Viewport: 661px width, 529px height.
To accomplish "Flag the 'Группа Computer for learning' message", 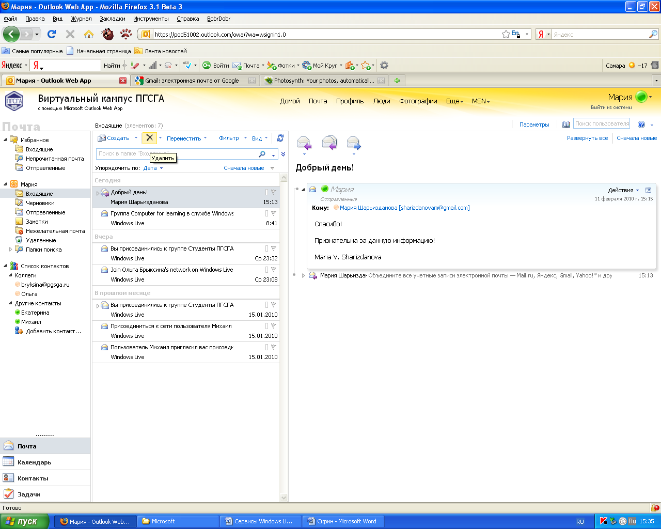I will (x=274, y=213).
